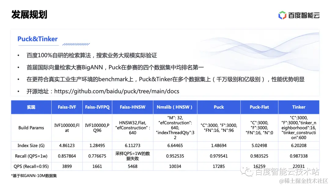
Task: Select QPS value 17285
Action: click(x=219, y=166)
